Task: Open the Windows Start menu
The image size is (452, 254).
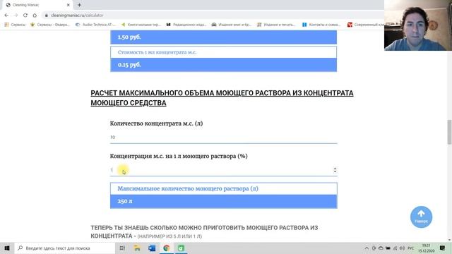Action: 7,248
